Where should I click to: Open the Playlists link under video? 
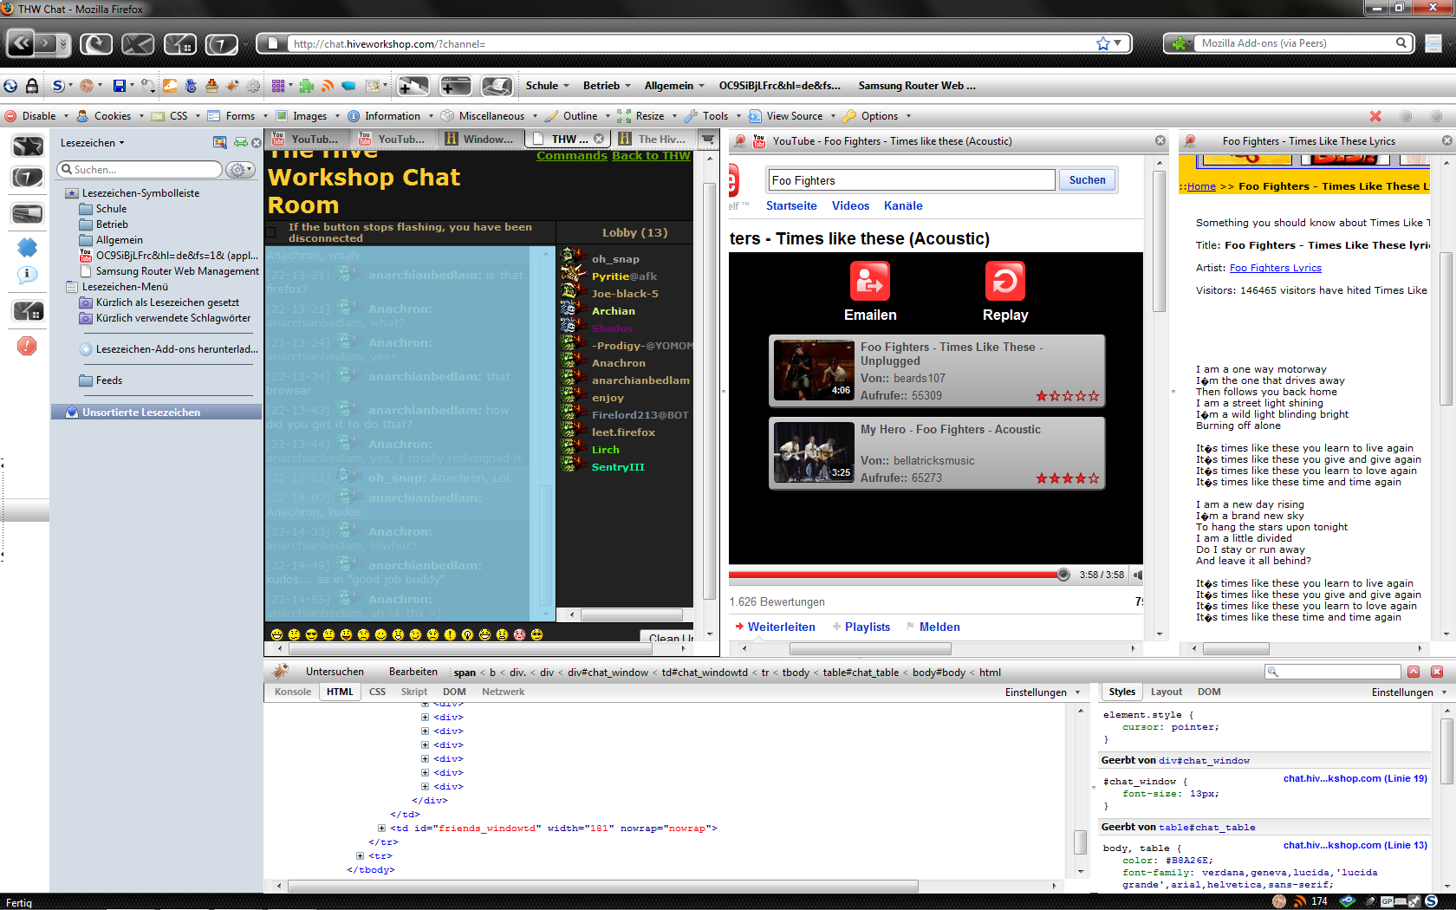pyautogui.click(x=868, y=627)
